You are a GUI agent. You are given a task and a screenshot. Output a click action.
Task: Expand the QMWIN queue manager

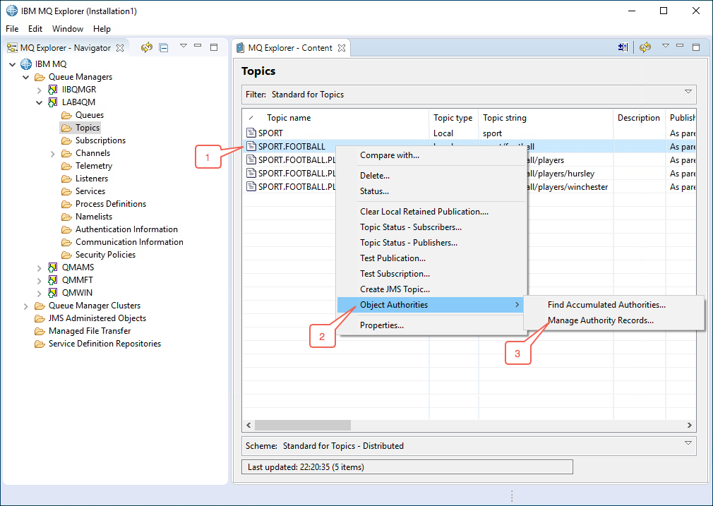pyautogui.click(x=40, y=294)
